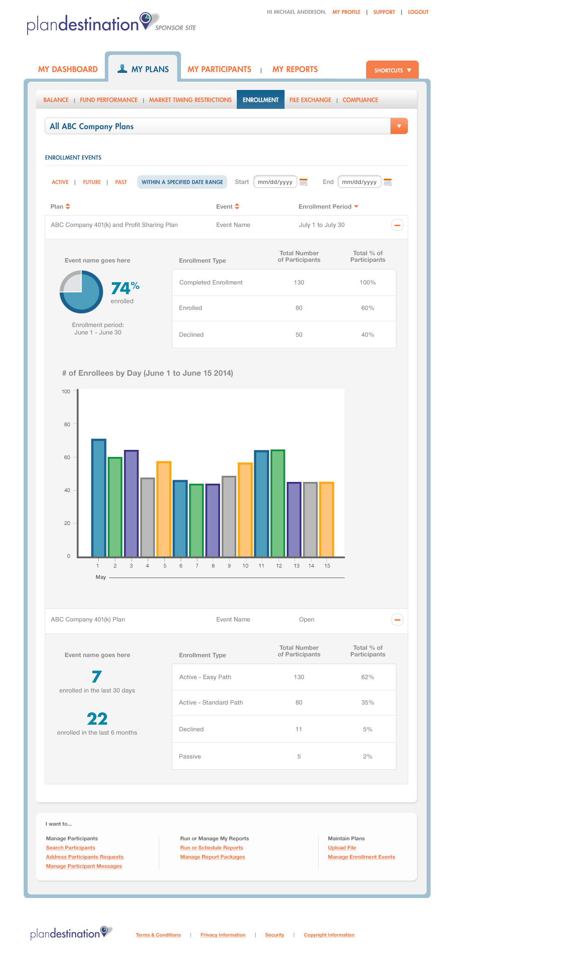Open Terms & Conditions footer link
This screenshot has height=977, width=570.
(x=158, y=935)
